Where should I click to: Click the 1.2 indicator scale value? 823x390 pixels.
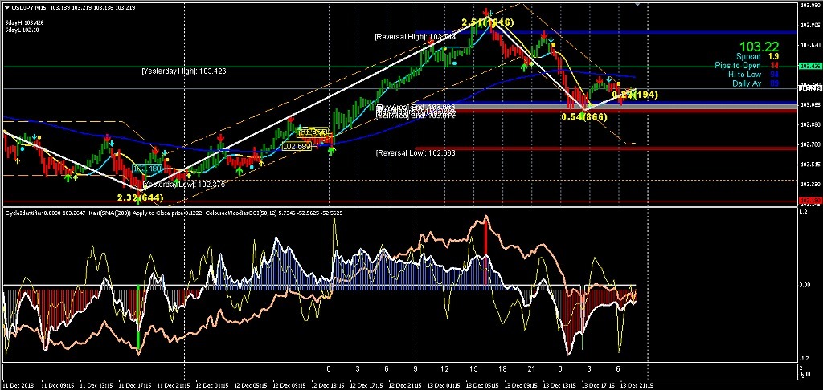coord(804,213)
